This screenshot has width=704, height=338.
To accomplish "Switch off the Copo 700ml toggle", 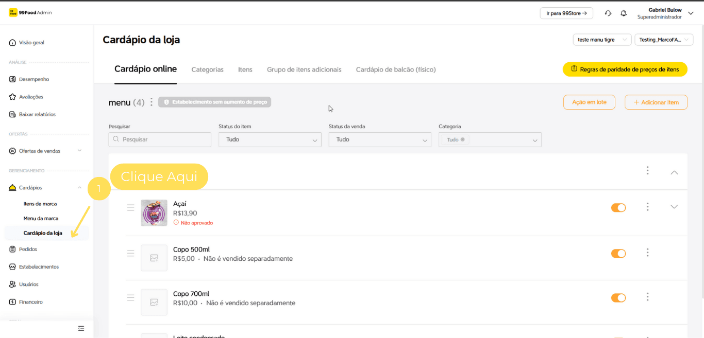I will click(618, 297).
